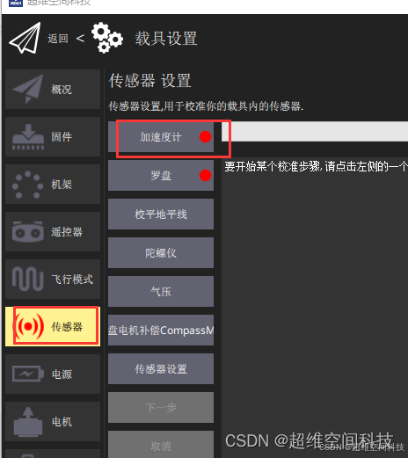The height and width of the screenshot is (458, 408).
Task: Go back using the 返回 label
Action: (x=58, y=39)
